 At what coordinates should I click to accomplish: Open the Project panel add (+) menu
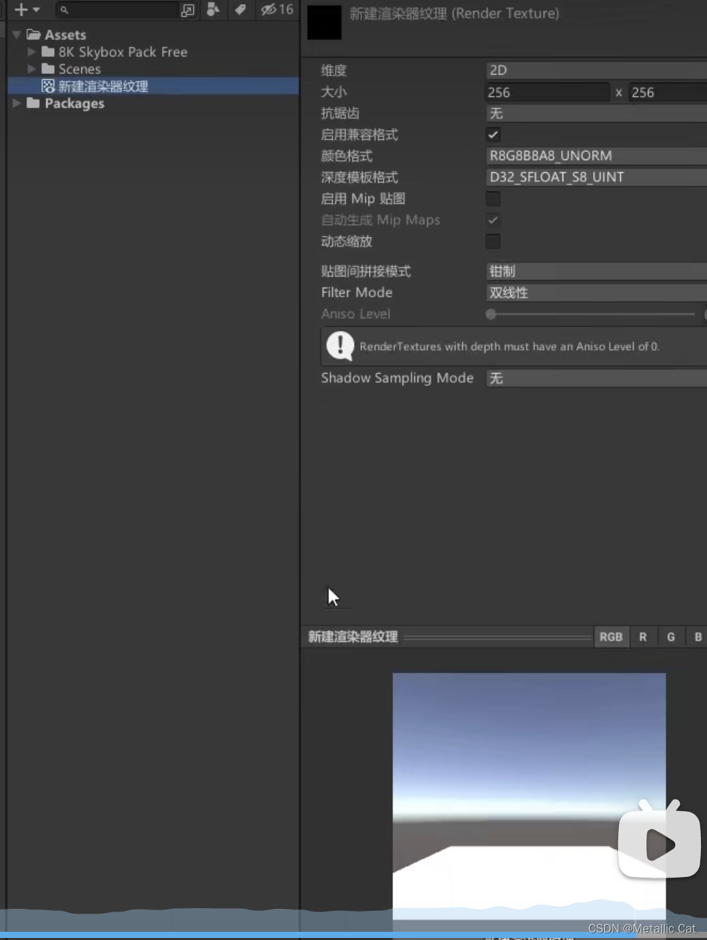click(27, 9)
